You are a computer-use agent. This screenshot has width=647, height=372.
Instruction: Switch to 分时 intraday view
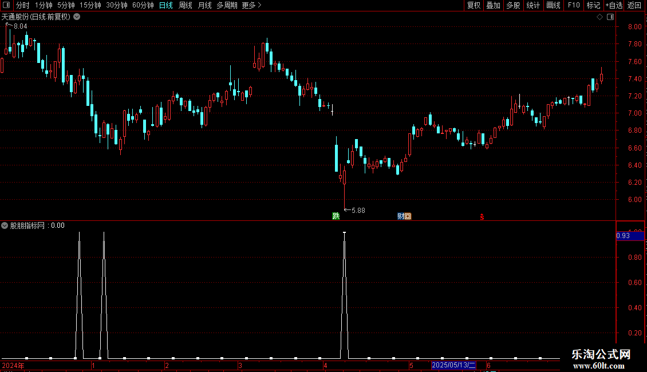tap(23, 5)
